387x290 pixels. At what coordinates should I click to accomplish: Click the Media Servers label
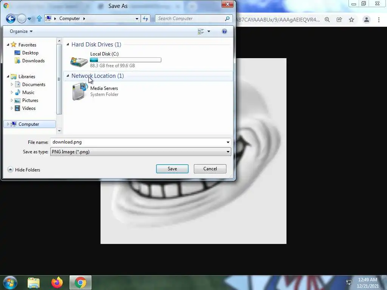click(104, 88)
